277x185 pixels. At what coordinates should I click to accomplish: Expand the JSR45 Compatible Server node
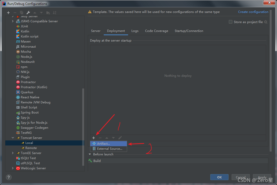pyautogui.click(x=13, y=21)
